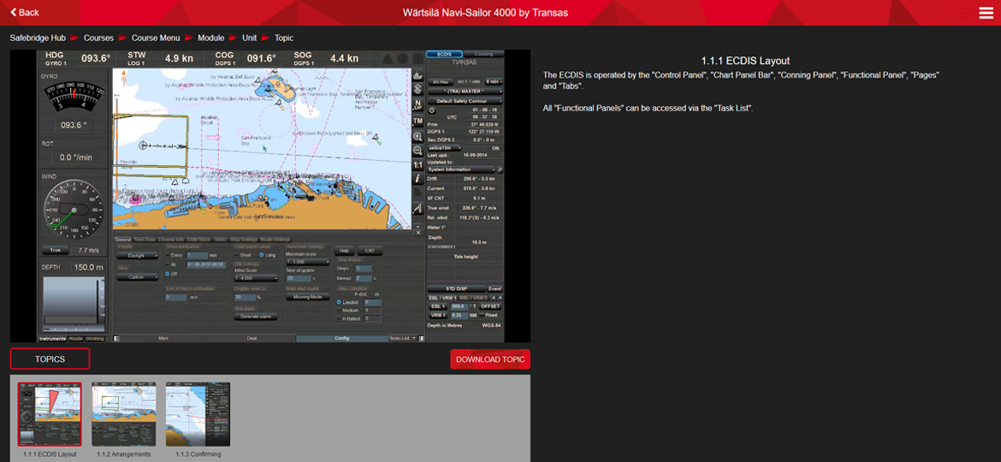Click the EBL/VRM right arrow
This screenshot has height=462, width=1001.
pos(500,298)
